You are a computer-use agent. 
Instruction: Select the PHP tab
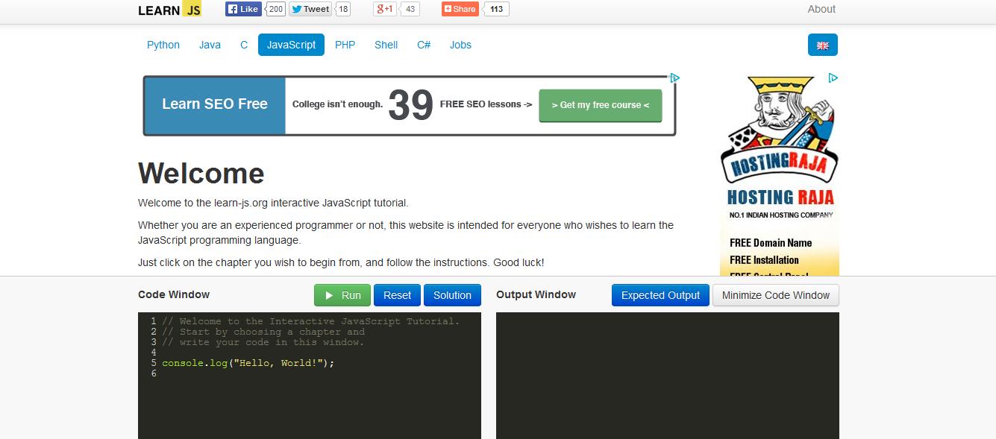click(345, 45)
